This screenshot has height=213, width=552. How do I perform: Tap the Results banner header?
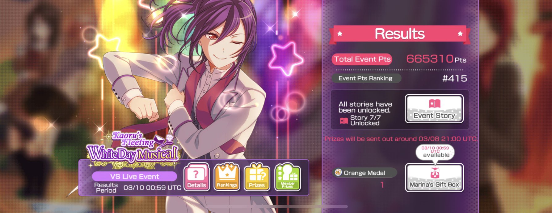400,34
